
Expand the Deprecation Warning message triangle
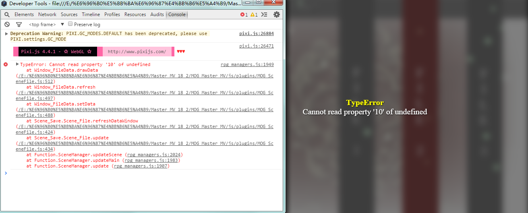(x=6, y=34)
